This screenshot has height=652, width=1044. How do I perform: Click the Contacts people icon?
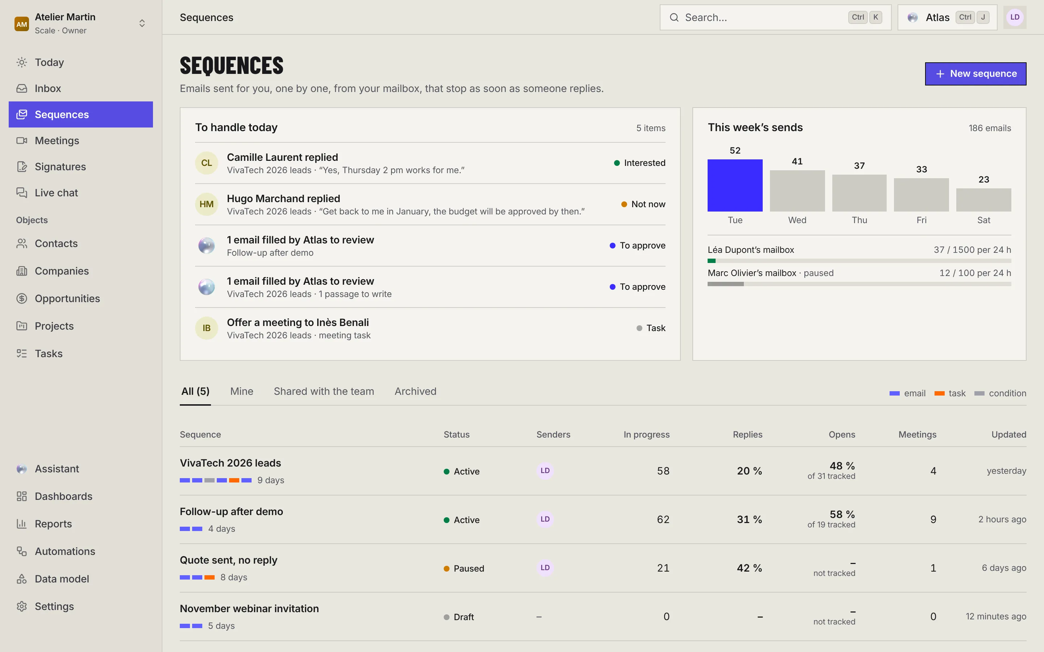click(x=22, y=244)
